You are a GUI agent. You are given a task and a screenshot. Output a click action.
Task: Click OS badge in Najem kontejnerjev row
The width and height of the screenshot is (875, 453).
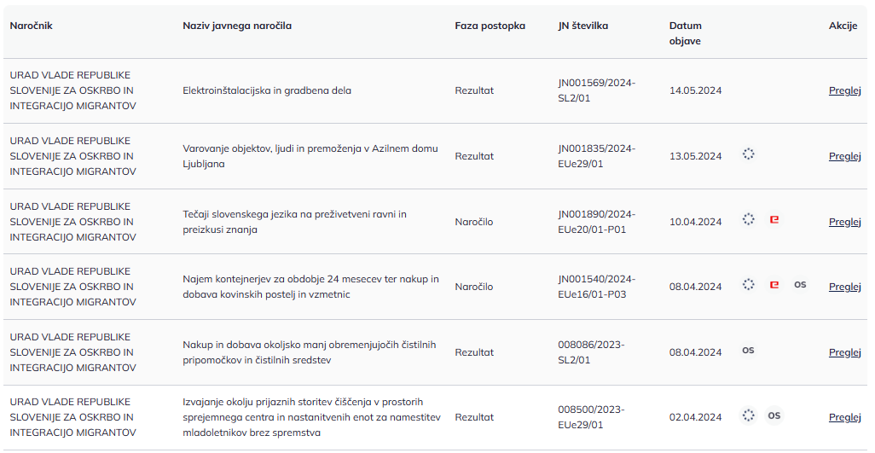pos(800,285)
